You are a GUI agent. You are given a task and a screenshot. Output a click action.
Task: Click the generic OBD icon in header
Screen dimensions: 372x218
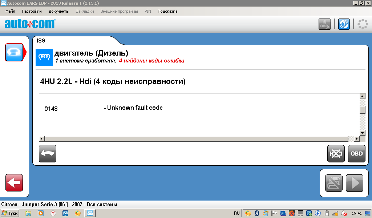[x=324, y=24]
